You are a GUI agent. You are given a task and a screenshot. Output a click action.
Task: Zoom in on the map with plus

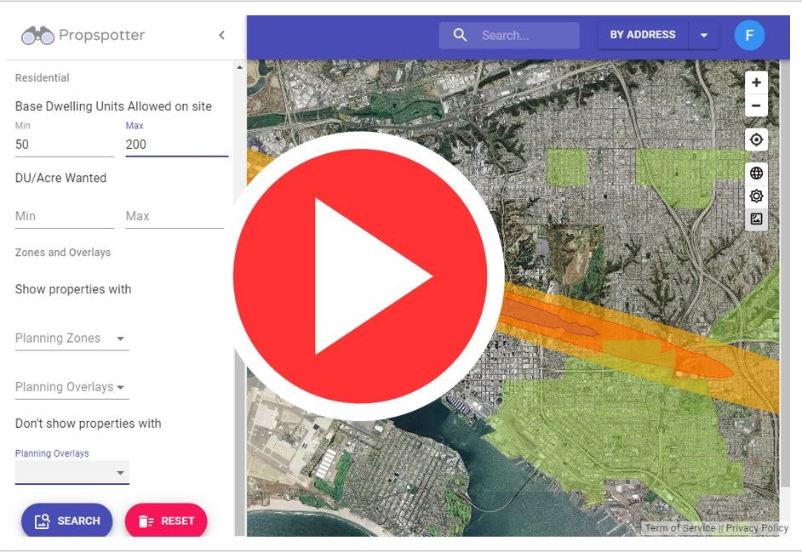(756, 83)
